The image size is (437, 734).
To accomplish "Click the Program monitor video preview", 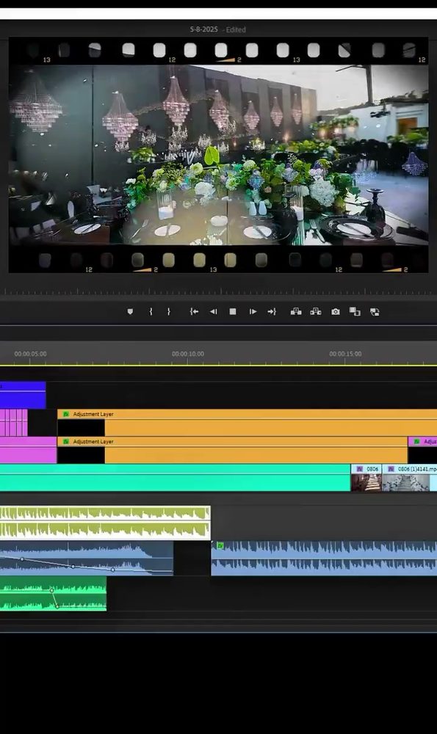I will 218,154.
